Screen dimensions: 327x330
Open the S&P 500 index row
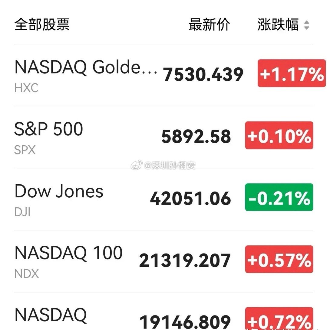[x=163, y=137]
